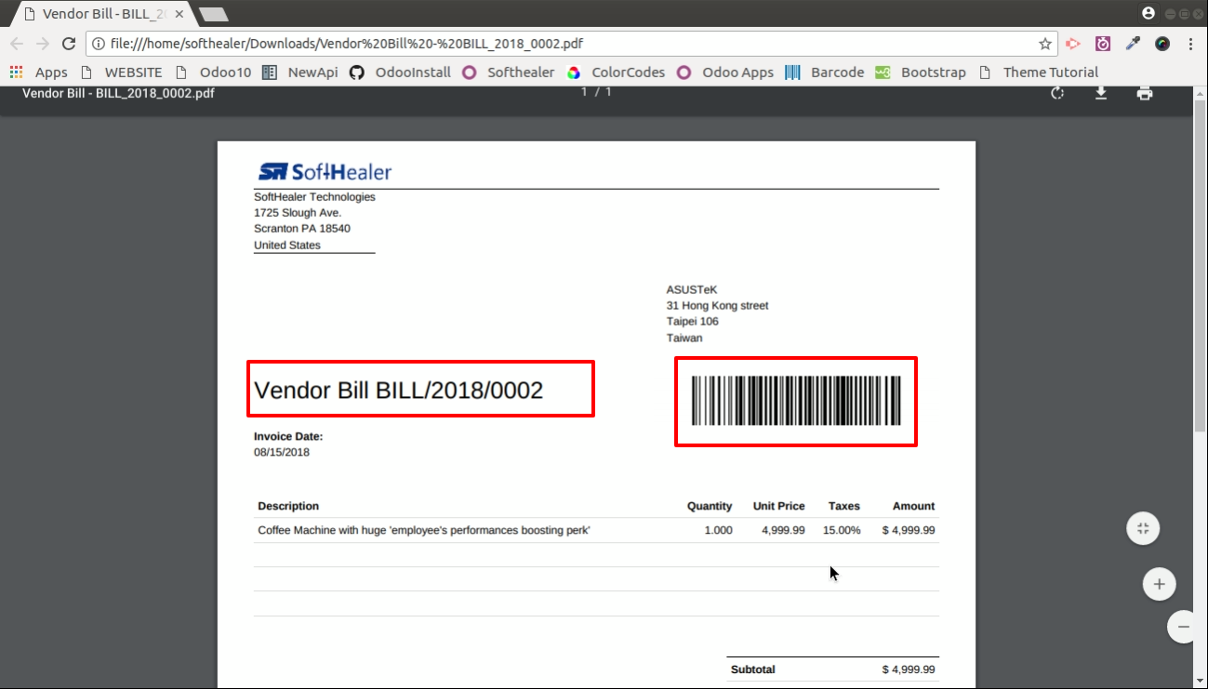Bookmark this page with the star icon
The width and height of the screenshot is (1208, 689).
pos(1044,44)
